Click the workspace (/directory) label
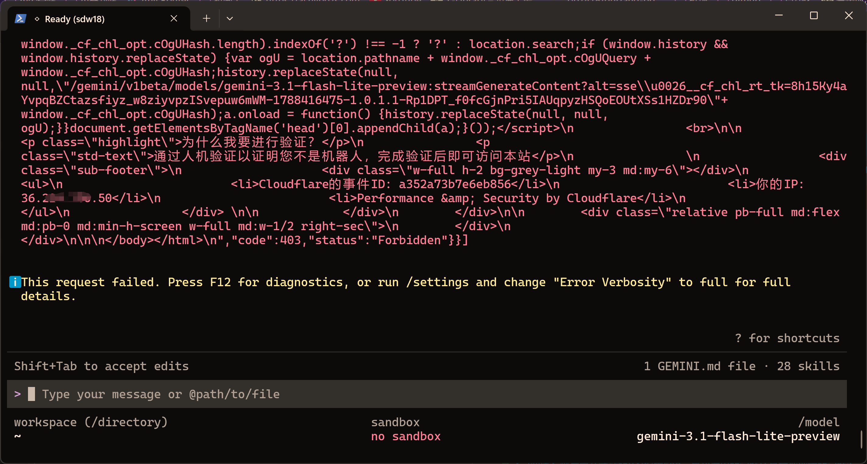Image resolution: width=867 pixels, height=464 pixels. (x=91, y=422)
